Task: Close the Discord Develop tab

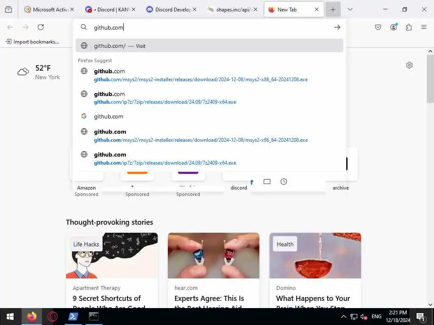Action: [195, 9]
